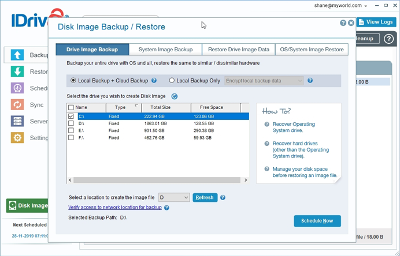Sort by the Total Size column header
Image resolution: width=400 pixels, height=256 pixels.
166,108
